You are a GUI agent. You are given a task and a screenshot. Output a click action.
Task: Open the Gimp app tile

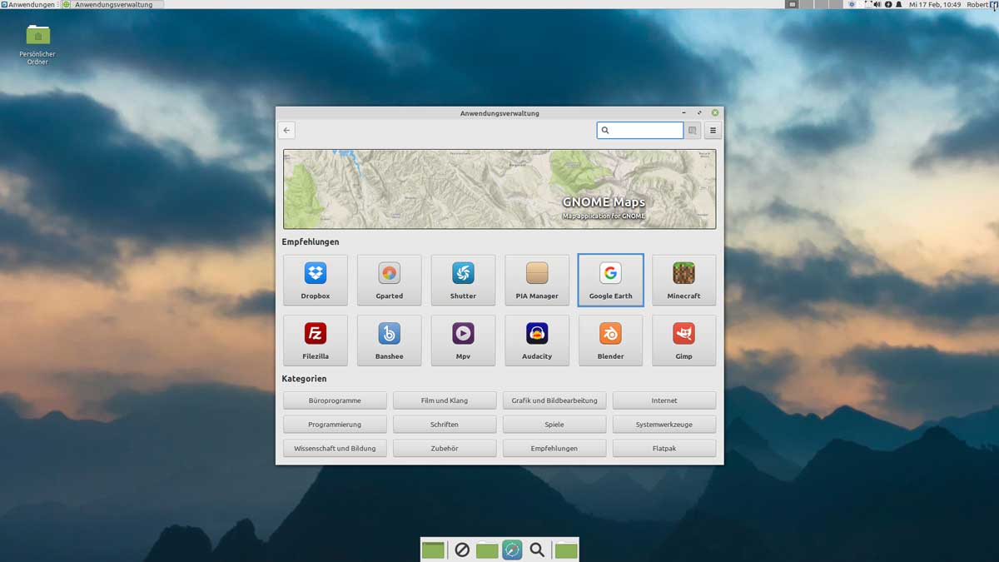(x=683, y=341)
